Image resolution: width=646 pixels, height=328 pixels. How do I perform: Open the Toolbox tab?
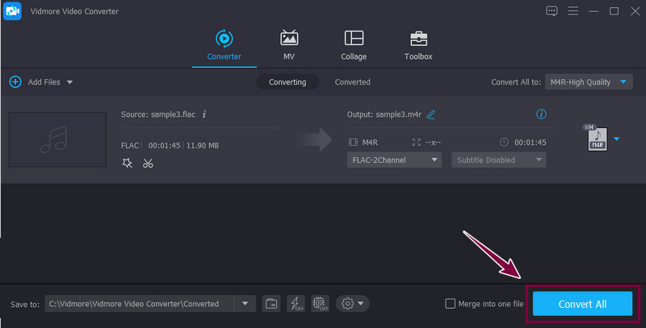pos(418,45)
